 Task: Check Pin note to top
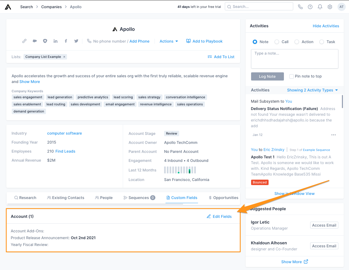pyautogui.click(x=292, y=76)
